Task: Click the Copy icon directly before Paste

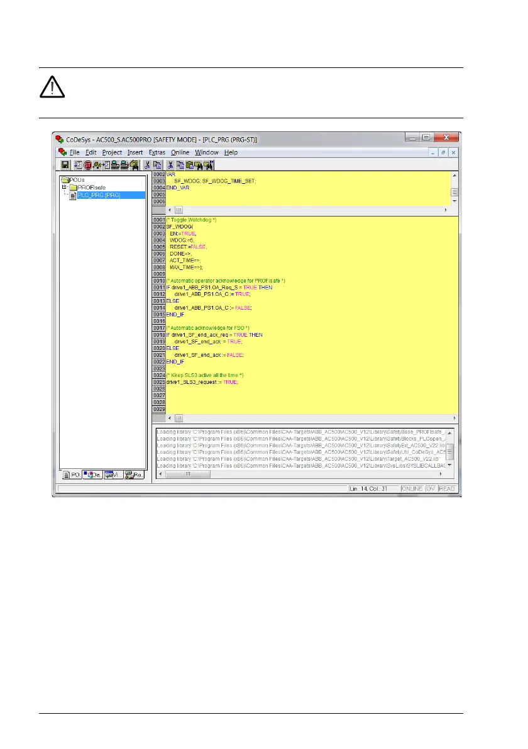Action: click(x=180, y=165)
